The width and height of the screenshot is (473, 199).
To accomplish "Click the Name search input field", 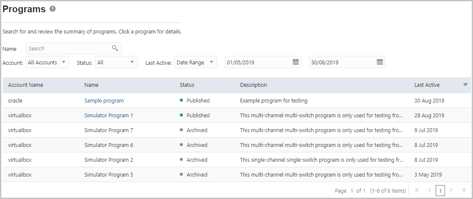I will pos(68,49).
